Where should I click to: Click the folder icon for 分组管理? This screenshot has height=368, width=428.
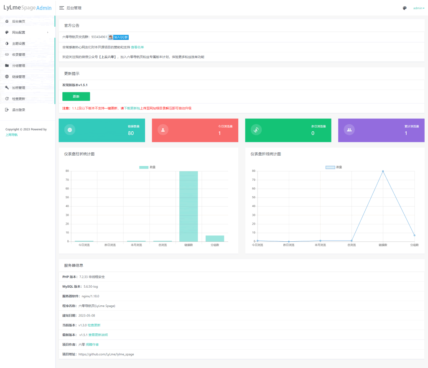pos(7,66)
